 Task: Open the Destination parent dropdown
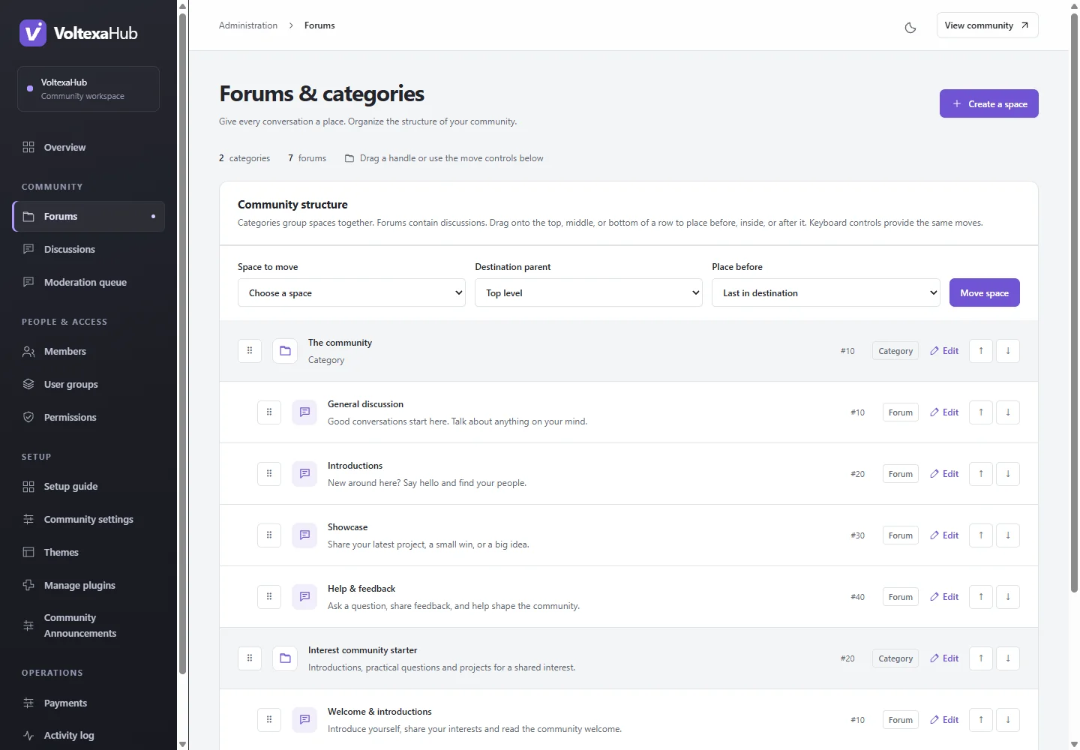coord(589,292)
